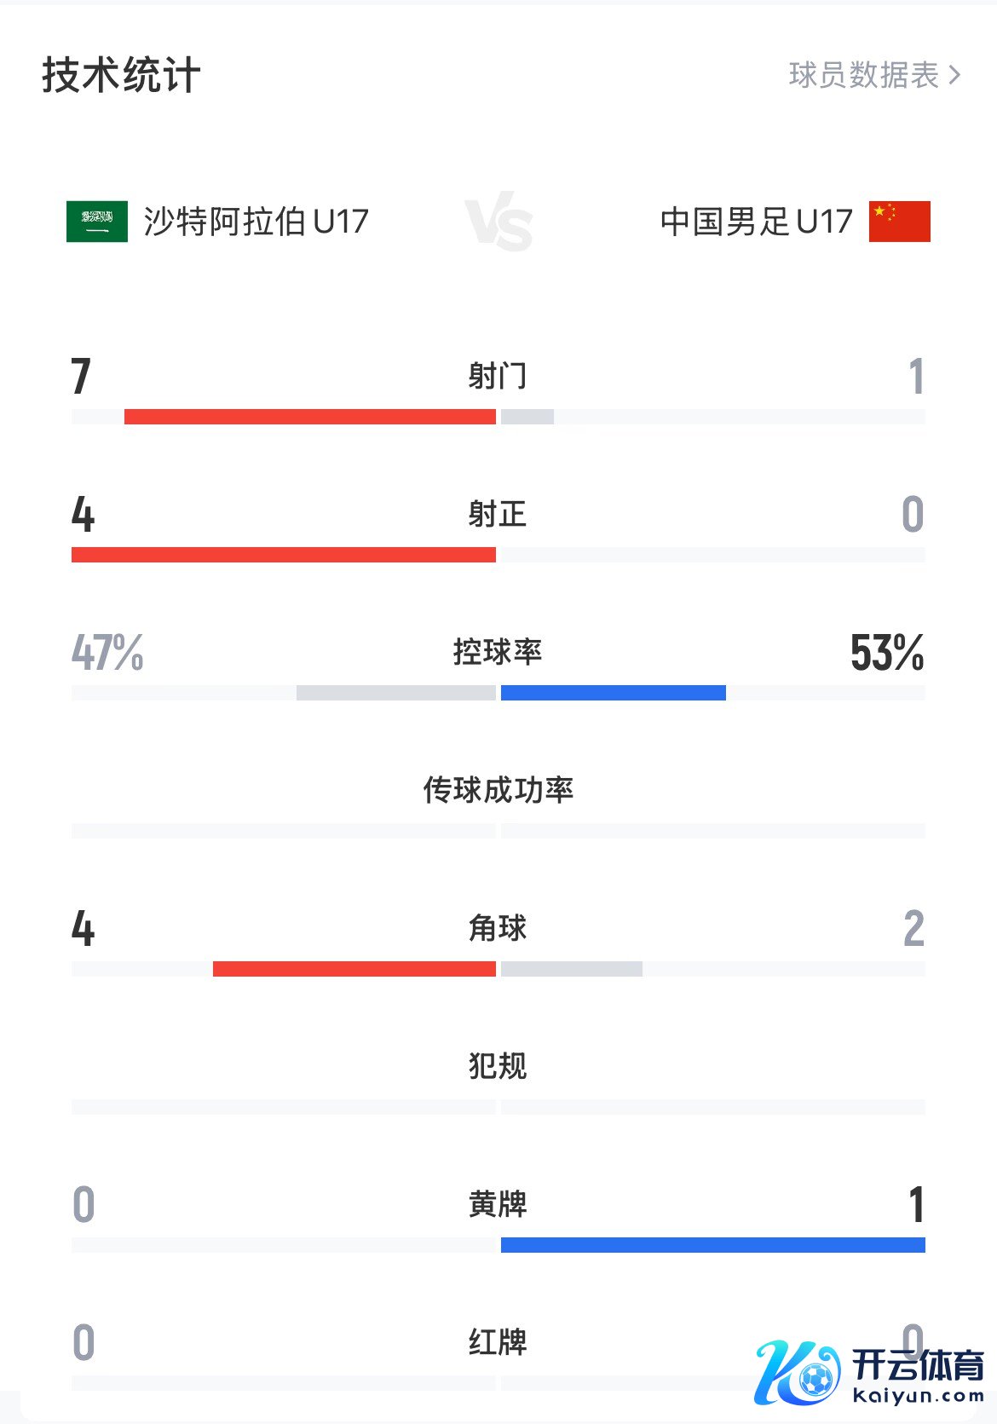
Task: Click the 技术统计 heading
Action: (121, 75)
